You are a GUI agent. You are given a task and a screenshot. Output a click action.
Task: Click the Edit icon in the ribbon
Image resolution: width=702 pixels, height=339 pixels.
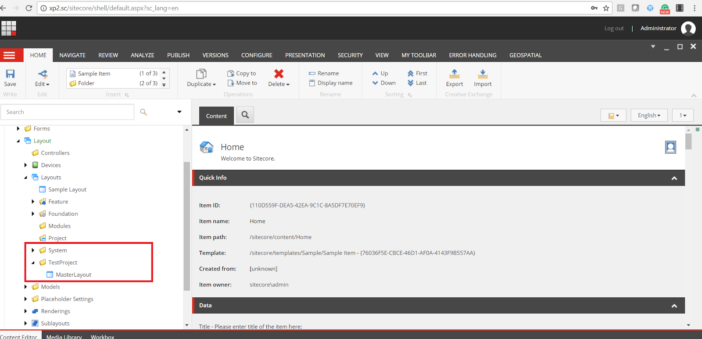[x=43, y=74]
